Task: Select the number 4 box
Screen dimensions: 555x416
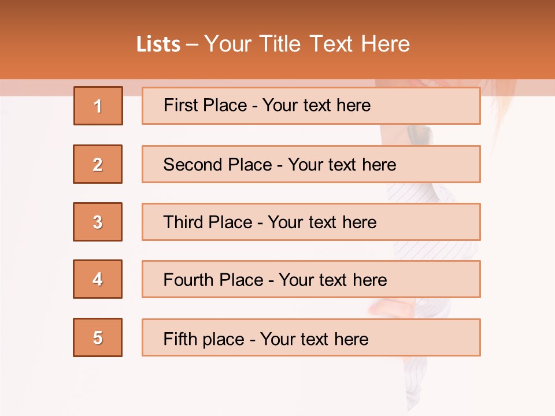Action: 98,279
